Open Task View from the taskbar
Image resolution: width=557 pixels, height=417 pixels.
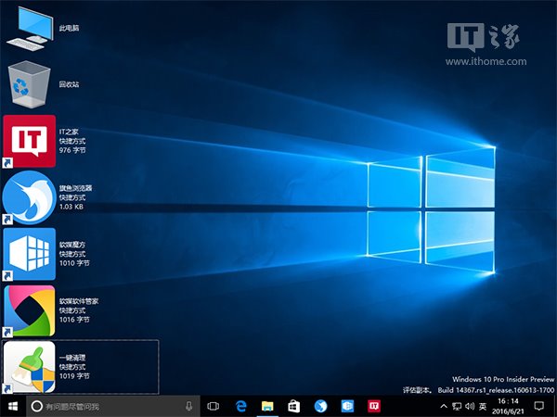(x=214, y=406)
